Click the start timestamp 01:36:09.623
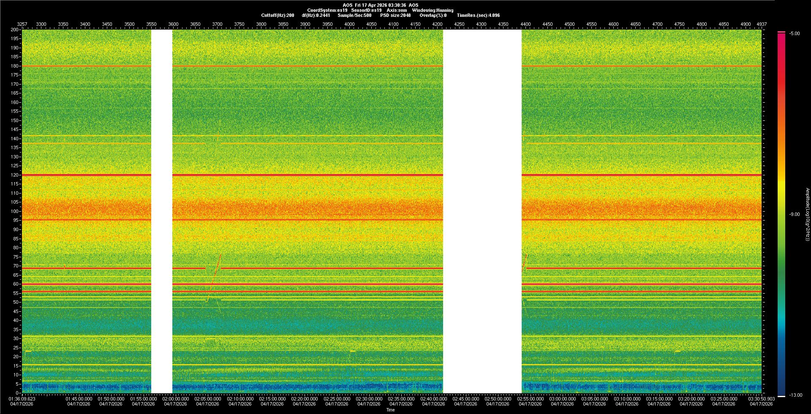This screenshot has width=811, height=414. click(22, 399)
